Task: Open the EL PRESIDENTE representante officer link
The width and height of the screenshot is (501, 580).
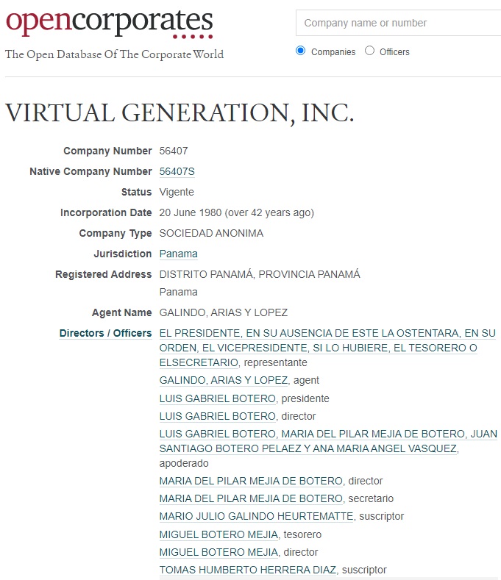Action: click(327, 348)
